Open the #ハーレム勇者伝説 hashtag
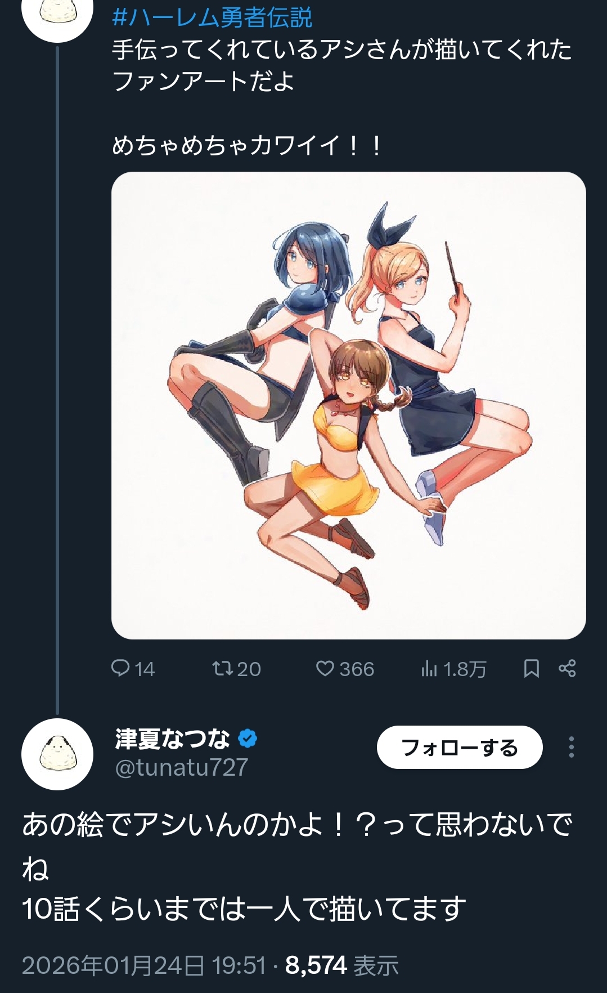The width and height of the screenshot is (607, 993). pyautogui.click(x=212, y=18)
